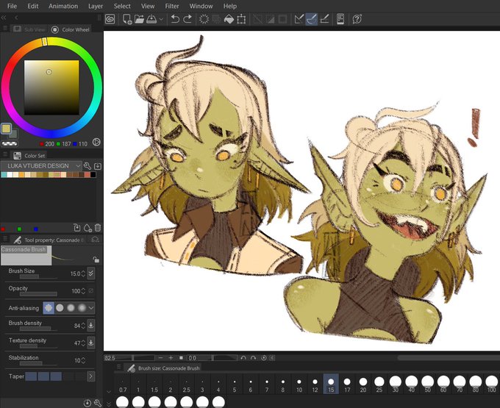500x408 pixels.
Task: Click the Clear (dotted circle) icon
Action: pos(204,19)
